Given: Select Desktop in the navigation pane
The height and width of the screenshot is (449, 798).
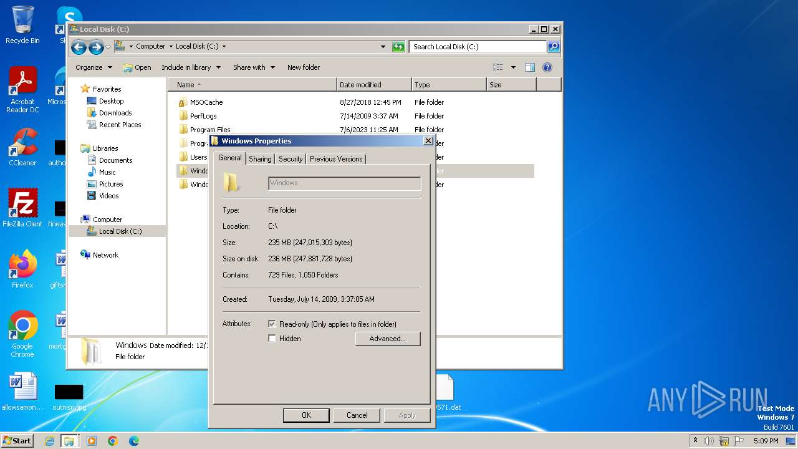Looking at the screenshot, I should tap(111, 101).
